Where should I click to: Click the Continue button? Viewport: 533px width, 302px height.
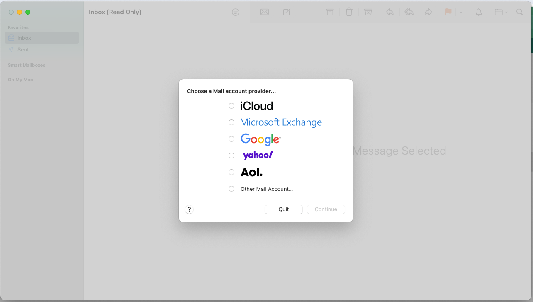coord(326,209)
